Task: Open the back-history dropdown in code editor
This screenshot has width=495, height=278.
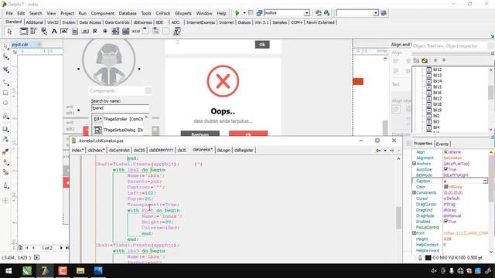Action: (x=385, y=151)
